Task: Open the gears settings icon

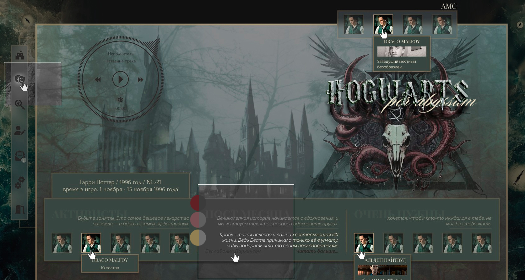Action: (x=19, y=182)
